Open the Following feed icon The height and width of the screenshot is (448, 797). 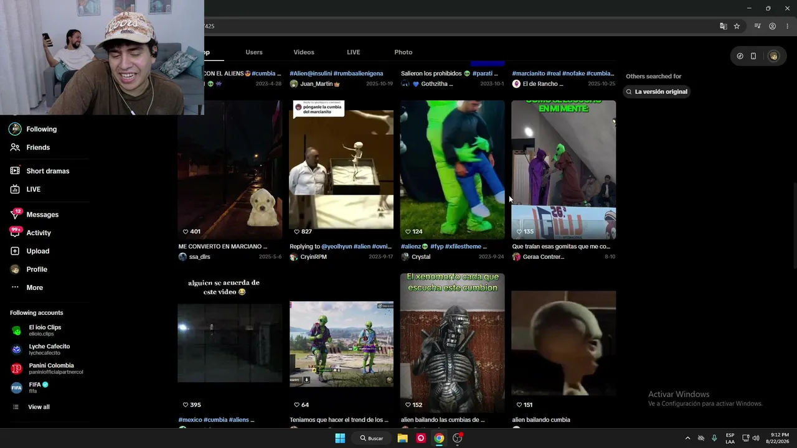(15, 129)
